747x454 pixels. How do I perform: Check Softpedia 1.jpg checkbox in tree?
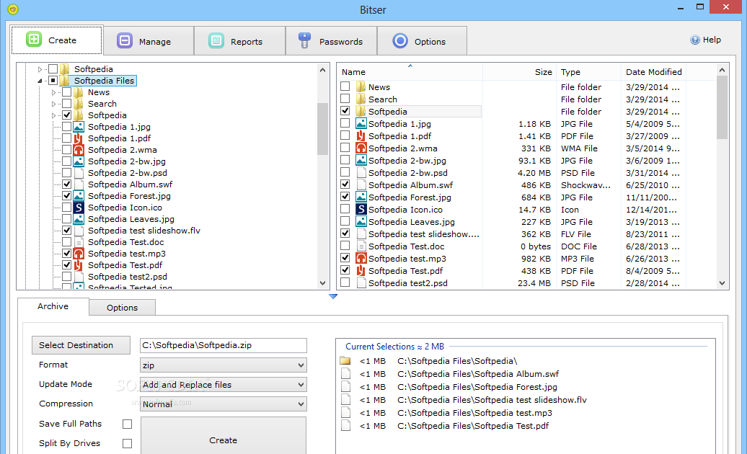pos(66,127)
